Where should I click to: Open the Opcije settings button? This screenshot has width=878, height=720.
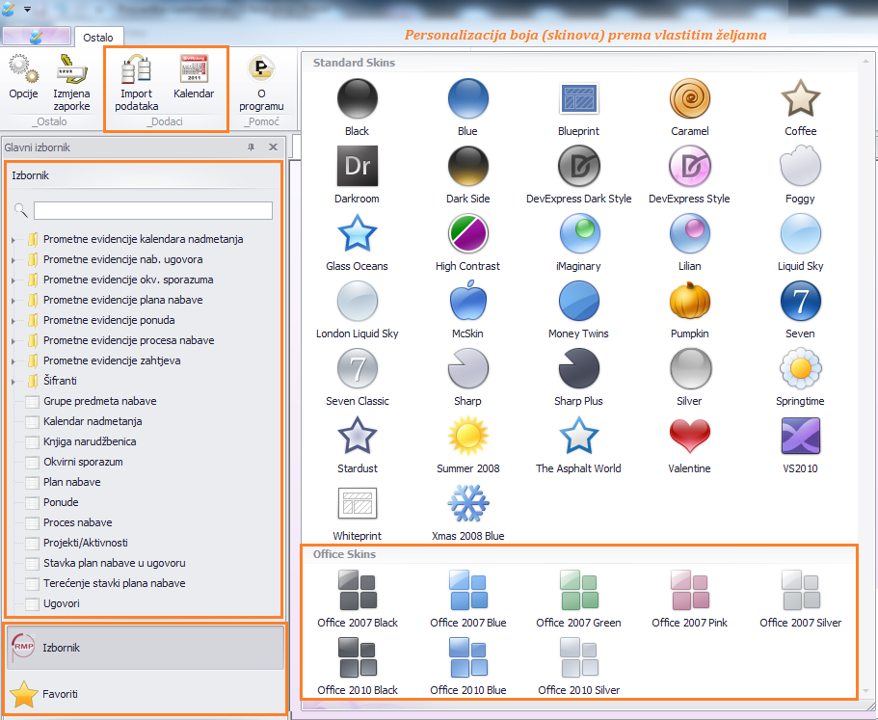[x=23, y=77]
